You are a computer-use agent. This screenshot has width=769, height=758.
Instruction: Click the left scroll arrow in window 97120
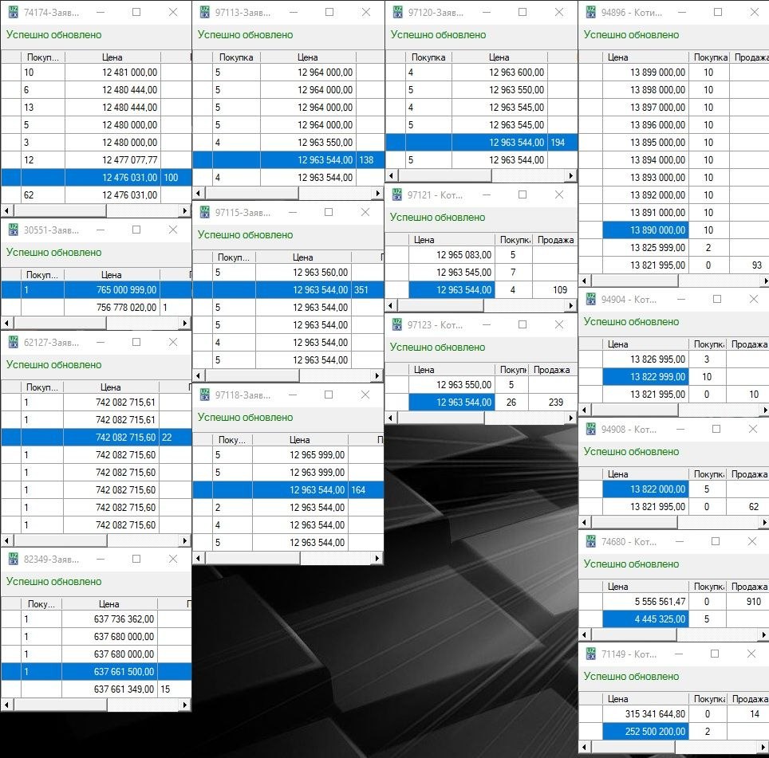click(391, 176)
